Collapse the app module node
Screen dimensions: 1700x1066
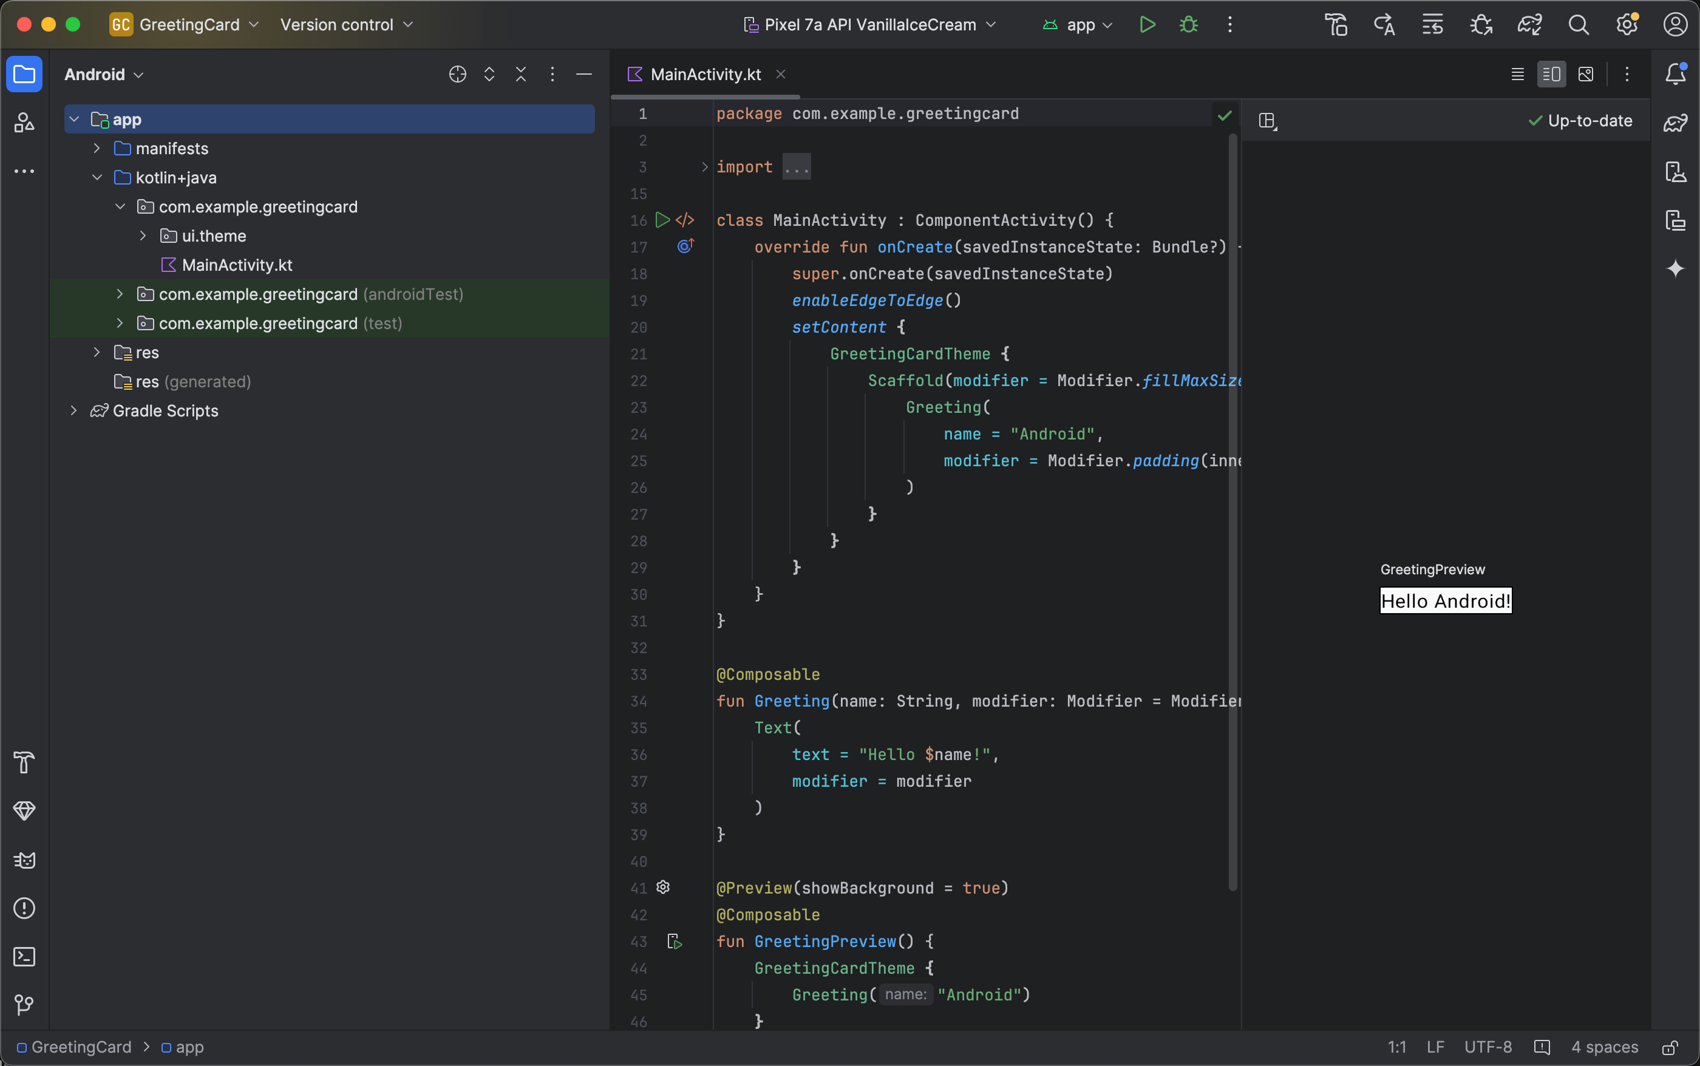pyautogui.click(x=74, y=119)
